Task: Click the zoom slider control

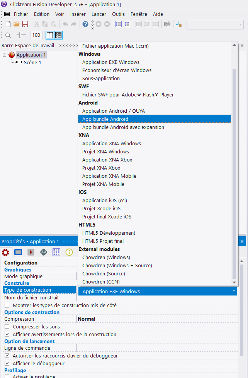Action: pos(21,35)
